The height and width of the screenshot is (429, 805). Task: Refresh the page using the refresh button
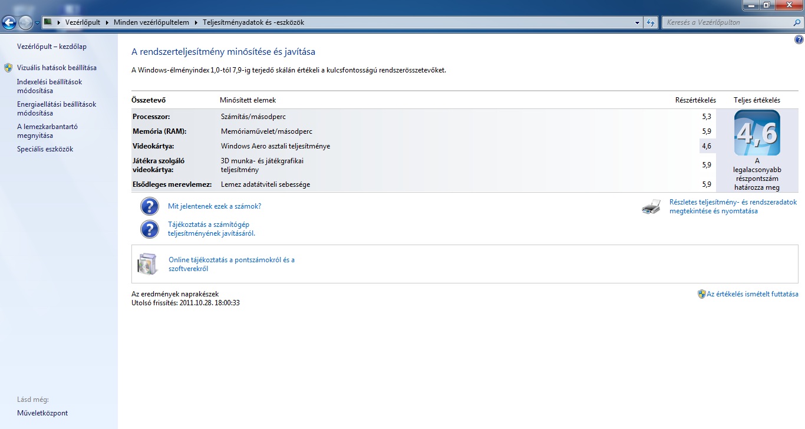tap(651, 22)
